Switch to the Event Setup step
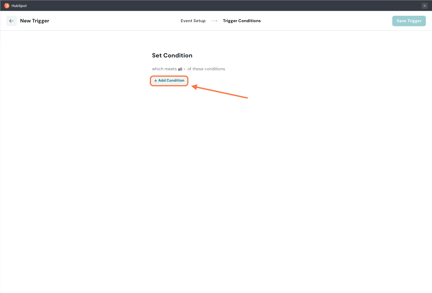This screenshot has width=432, height=293. point(193,21)
